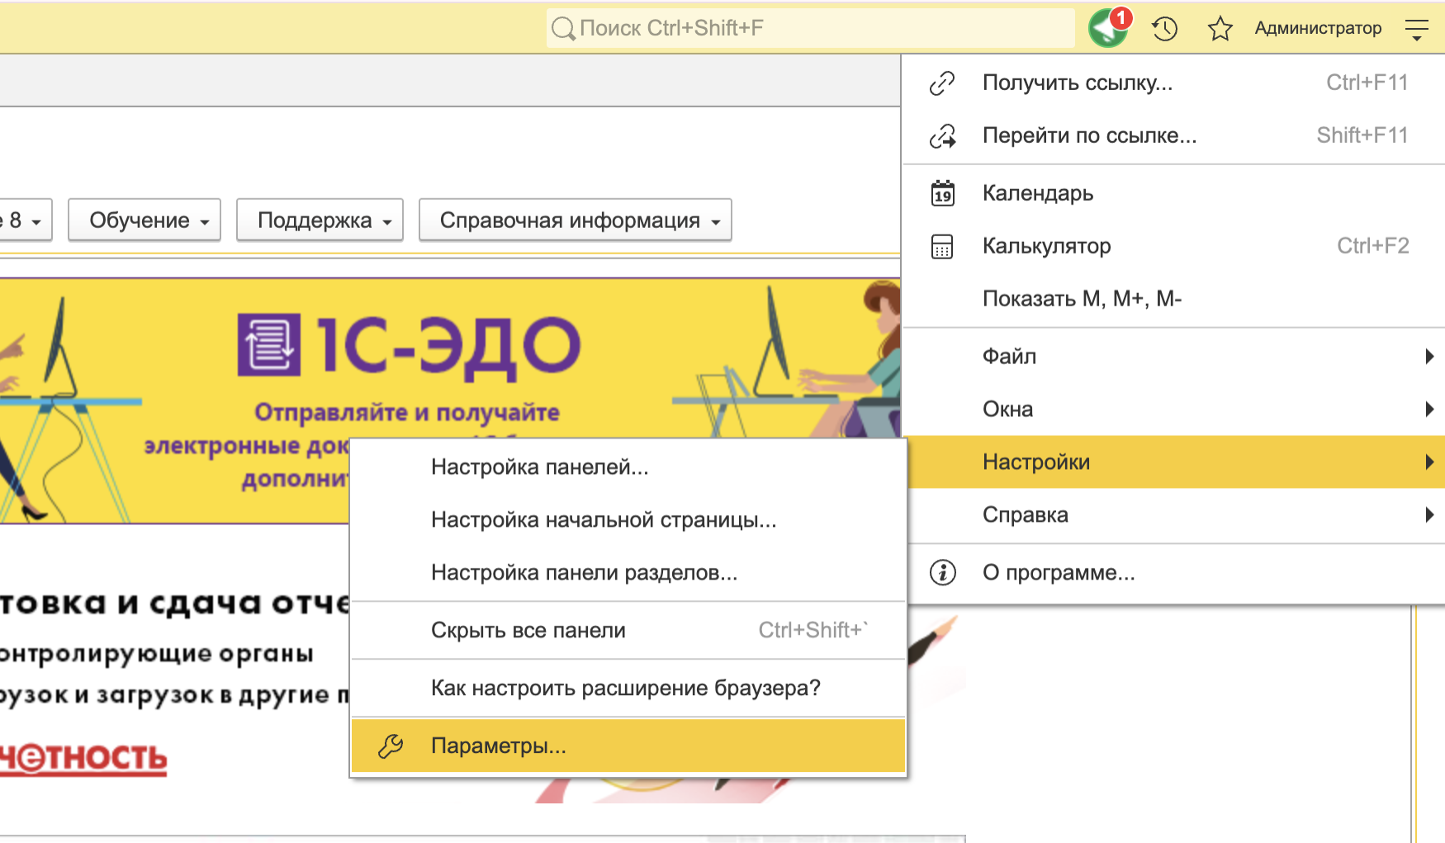This screenshot has width=1445, height=843.
Task: Click the calendar icon
Action: click(x=942, y=193)
